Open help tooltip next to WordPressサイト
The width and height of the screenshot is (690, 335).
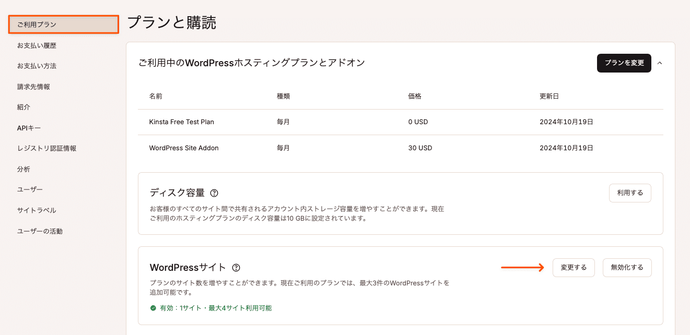coord(236,268)
